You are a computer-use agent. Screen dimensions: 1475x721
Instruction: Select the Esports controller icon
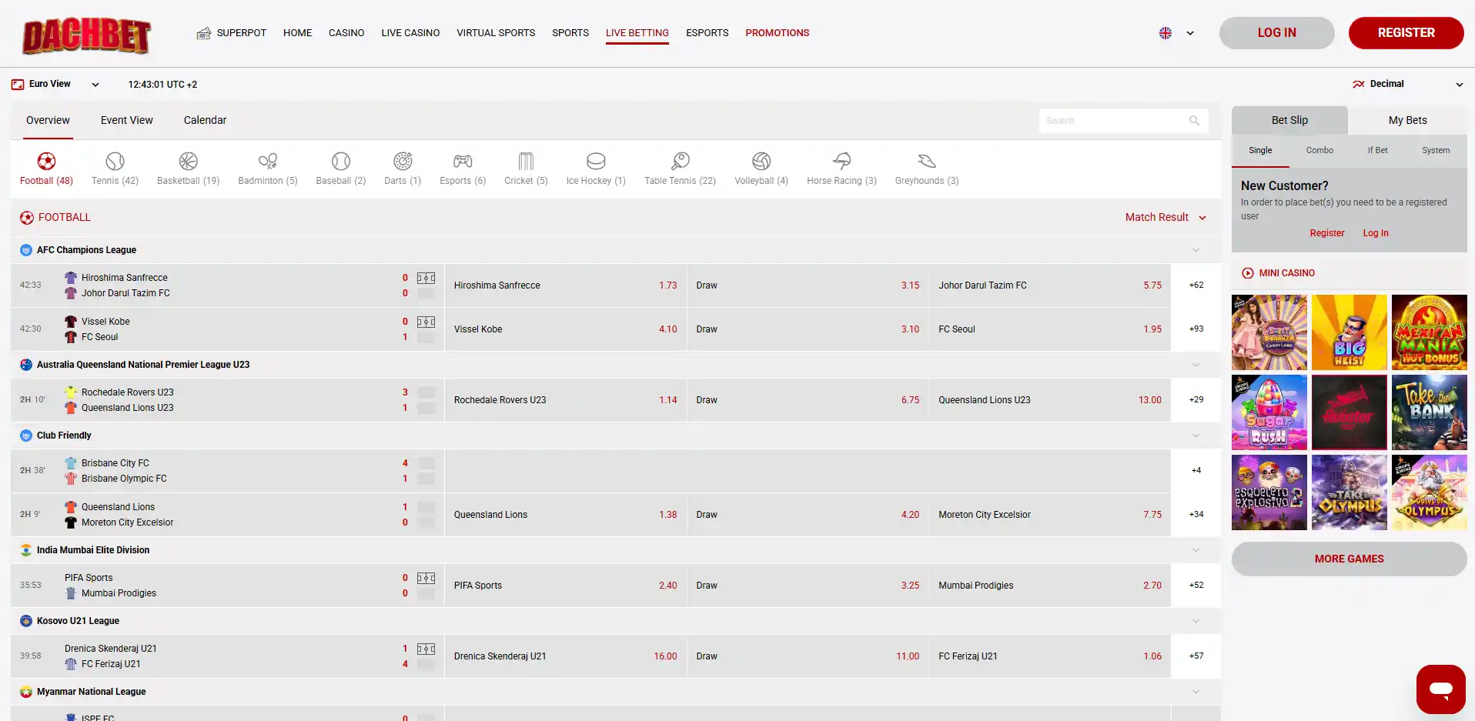[x=463, y=161]
